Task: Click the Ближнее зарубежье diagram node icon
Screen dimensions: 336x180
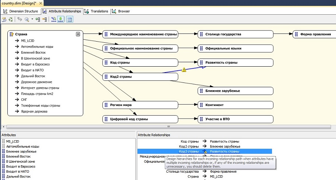Action: point(201,91)
